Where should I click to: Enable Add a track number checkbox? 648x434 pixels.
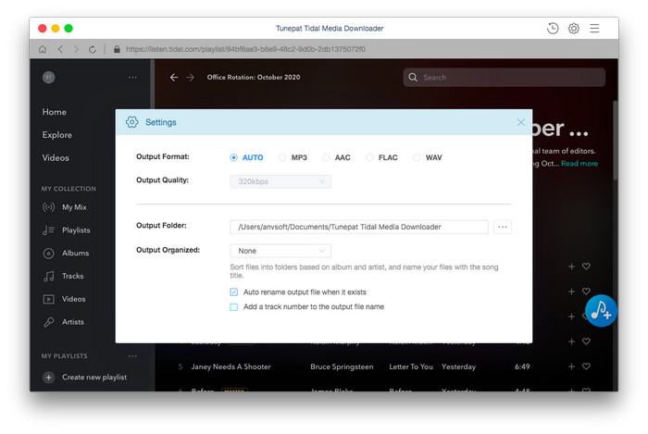(234, 307)
